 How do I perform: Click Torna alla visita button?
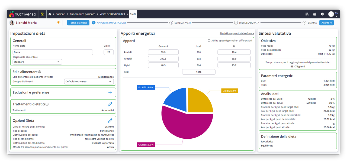(78, 23)
